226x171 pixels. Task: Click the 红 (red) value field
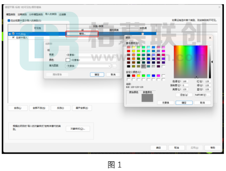coord(208,81)
